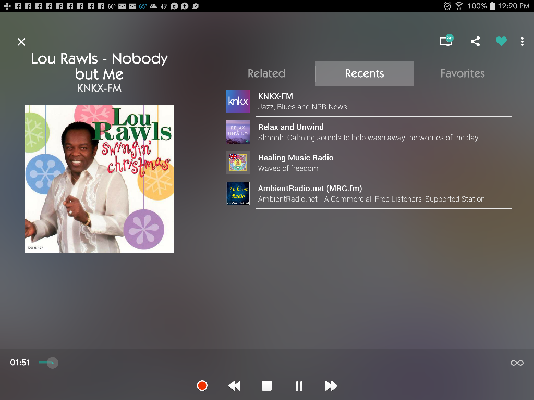Tap the Healing Music Radio thumbnail
534x400 pixels.
click(238, 162)
